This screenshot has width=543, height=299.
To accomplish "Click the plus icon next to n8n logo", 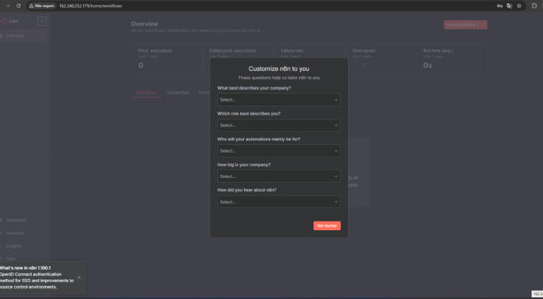I will coord(42,21).
